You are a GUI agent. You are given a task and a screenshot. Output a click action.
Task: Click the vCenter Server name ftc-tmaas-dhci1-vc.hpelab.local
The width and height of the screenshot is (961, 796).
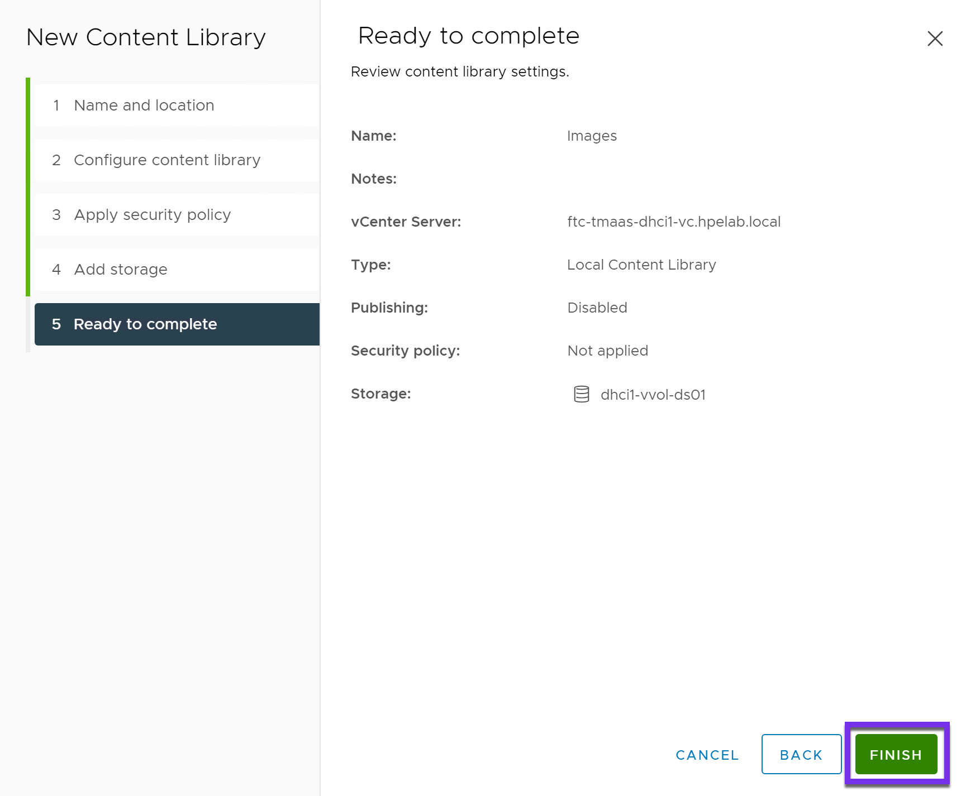point(673,222)
